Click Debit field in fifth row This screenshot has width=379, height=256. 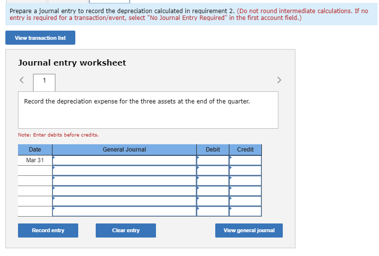click(x=213, y=201)
